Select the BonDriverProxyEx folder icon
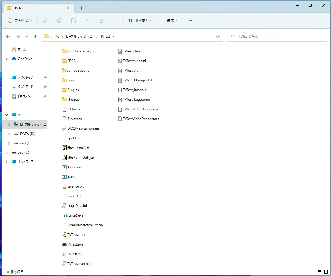The image size is (331, 276). pos(64,51)
